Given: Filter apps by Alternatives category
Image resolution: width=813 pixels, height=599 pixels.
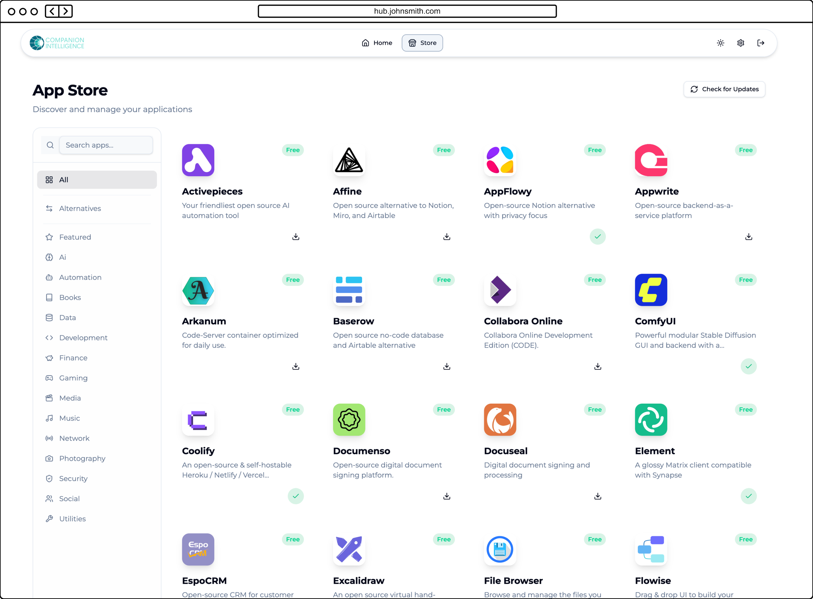Looking at the screenshot, I should pos(80,208).
